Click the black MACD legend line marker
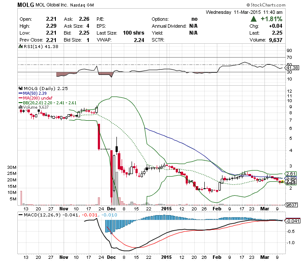 [20, 215]
